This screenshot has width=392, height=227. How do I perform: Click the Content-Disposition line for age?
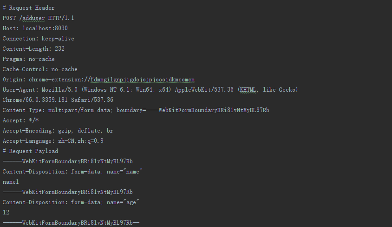[x=71, y=202]
